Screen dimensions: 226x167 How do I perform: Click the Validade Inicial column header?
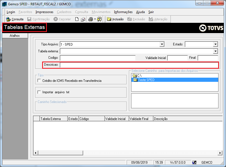tap(117, 119)
